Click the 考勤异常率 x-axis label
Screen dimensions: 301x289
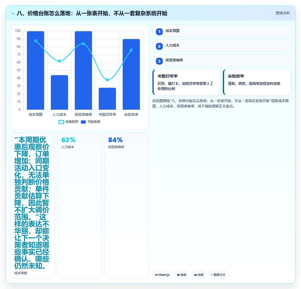107,115
